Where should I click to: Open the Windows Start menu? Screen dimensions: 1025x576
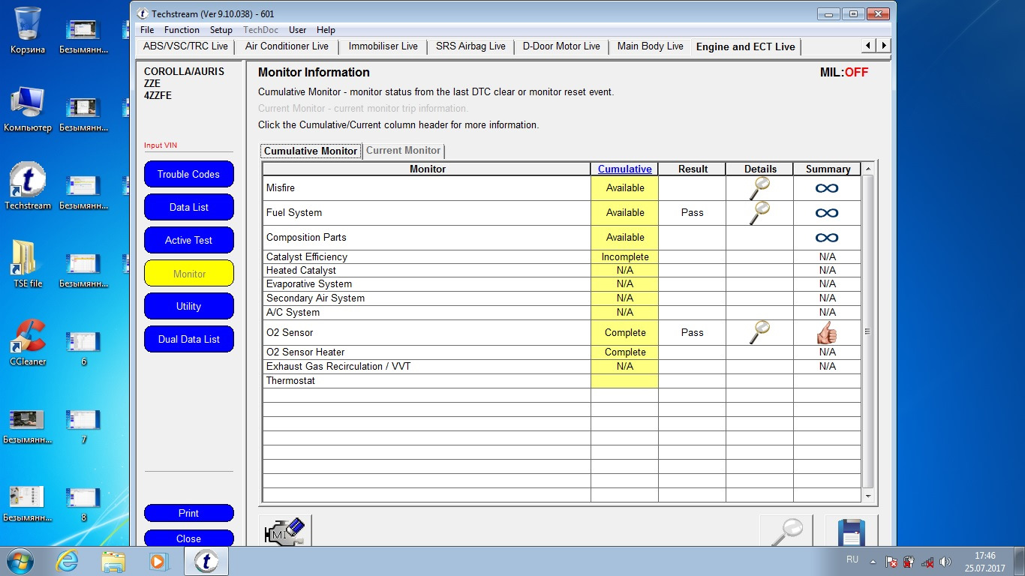[19, 561]
